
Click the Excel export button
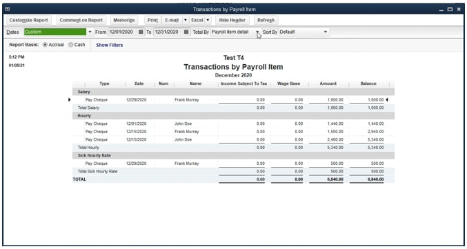(197, 20)
